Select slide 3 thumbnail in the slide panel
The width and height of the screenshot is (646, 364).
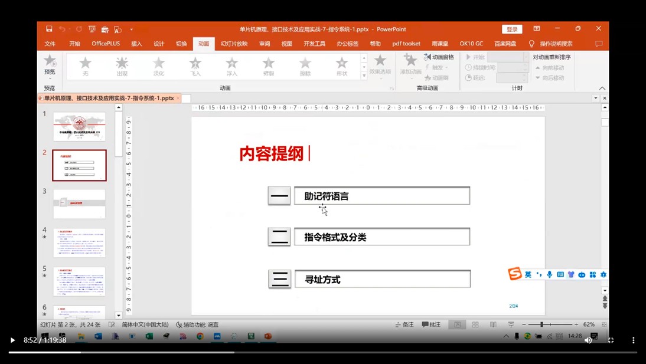(x=79, y=204)
